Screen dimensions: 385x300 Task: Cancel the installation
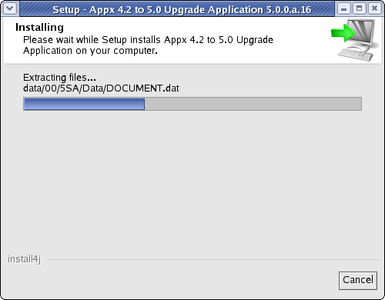pyautogui.click(x=358, y=281)
